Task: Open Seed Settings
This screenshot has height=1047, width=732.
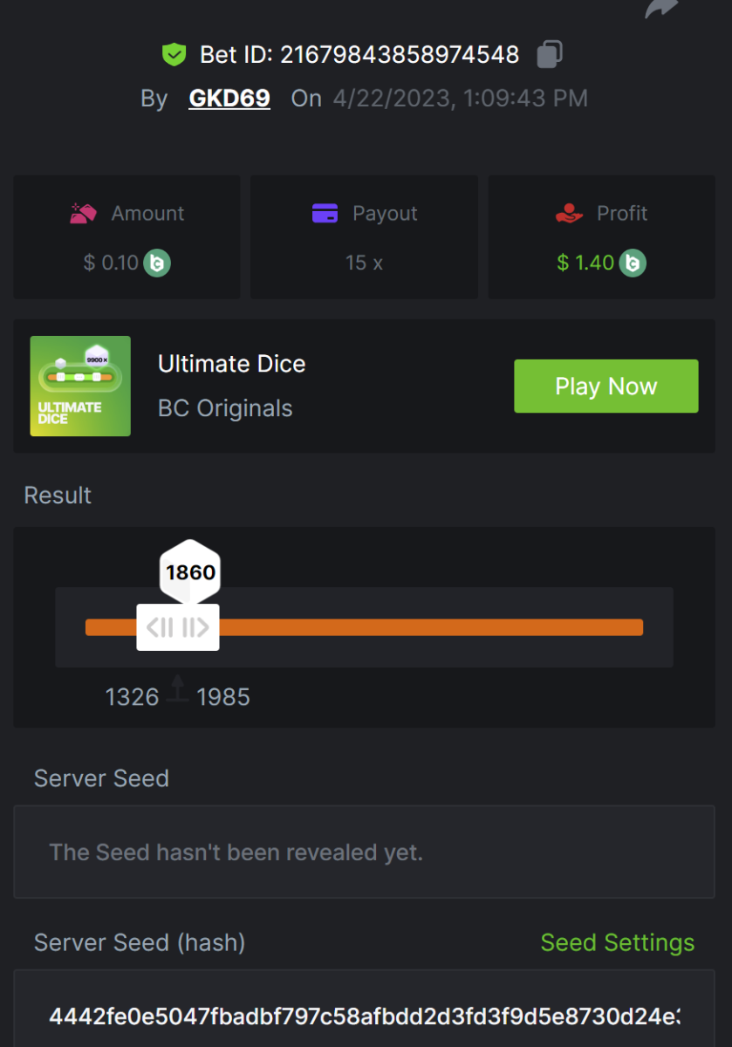Action: [617, 942]
